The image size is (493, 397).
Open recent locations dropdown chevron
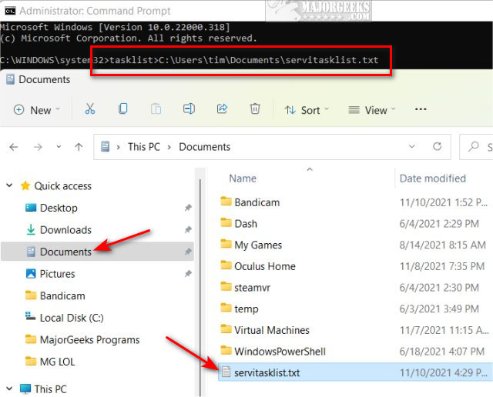(59, 147)
